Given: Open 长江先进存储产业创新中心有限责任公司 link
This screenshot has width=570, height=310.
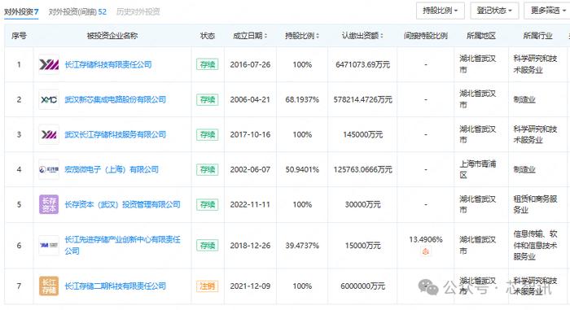Looking at the screenshot, I should click(122, 245).
